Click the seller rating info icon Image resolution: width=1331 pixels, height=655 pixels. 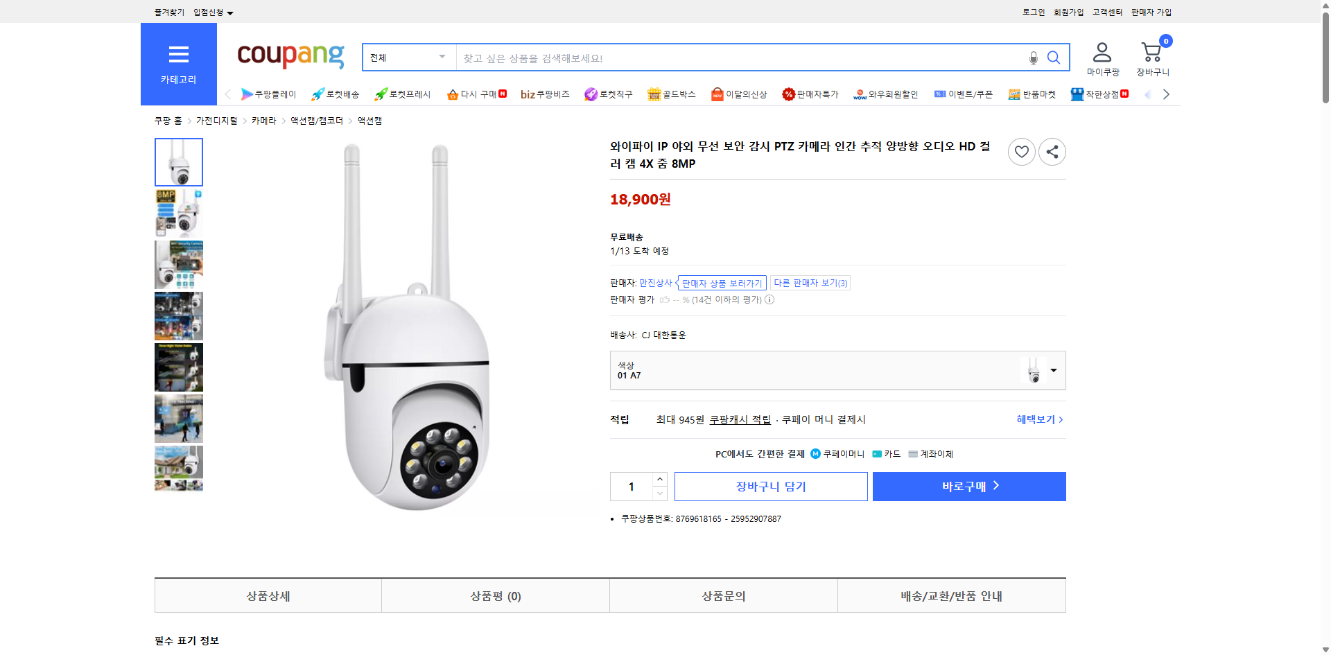(x=769, y=299)
